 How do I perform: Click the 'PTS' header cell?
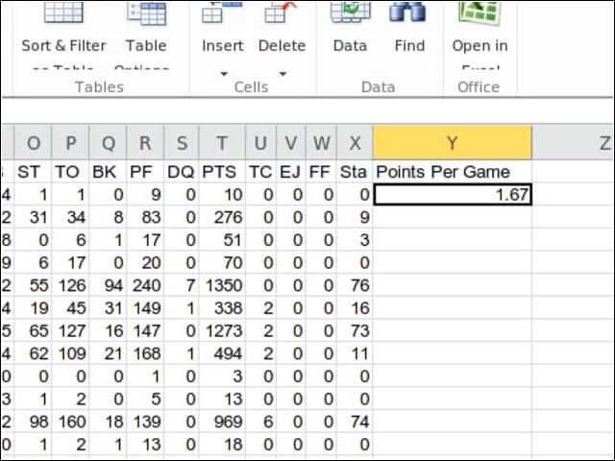[222, 172]
